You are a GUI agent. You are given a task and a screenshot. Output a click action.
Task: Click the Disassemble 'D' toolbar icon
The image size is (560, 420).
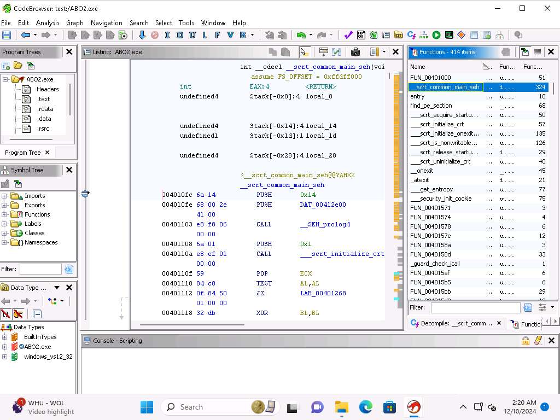tap(179, 35)
